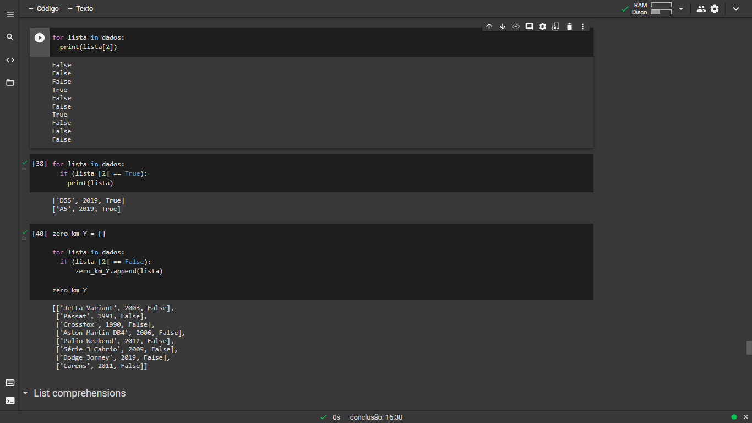Click the 'zero_km_Y = []' line
Viewport: 752px width, 423px height.
point(79,234)
